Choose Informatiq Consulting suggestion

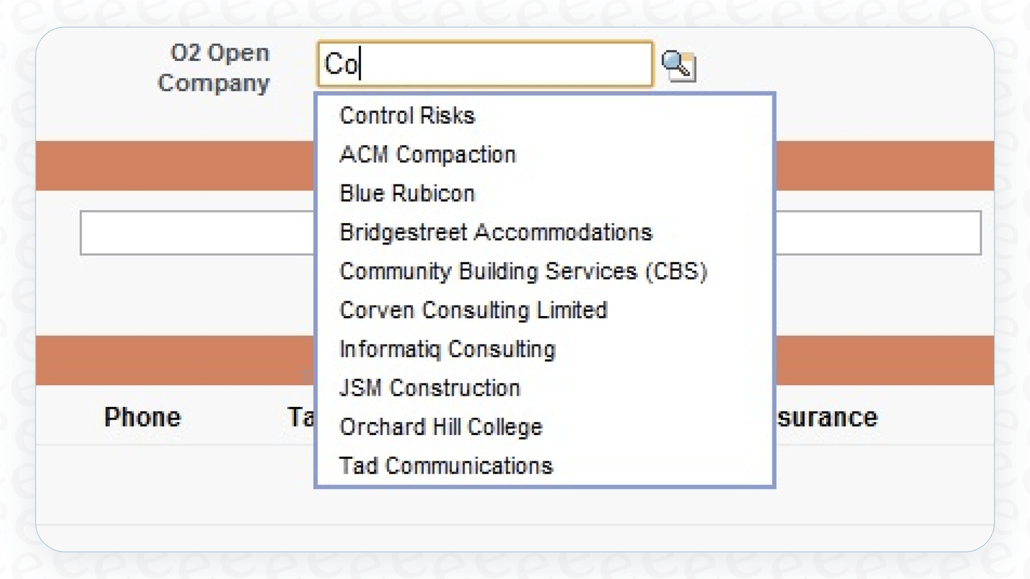tap(448, 349)
